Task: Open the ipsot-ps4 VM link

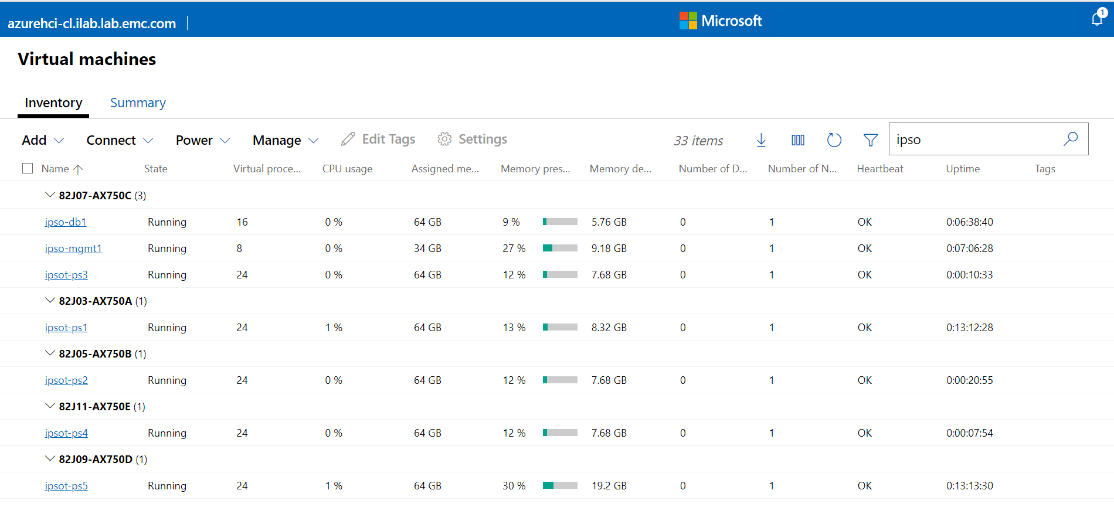Action: [x=66, y=433]
